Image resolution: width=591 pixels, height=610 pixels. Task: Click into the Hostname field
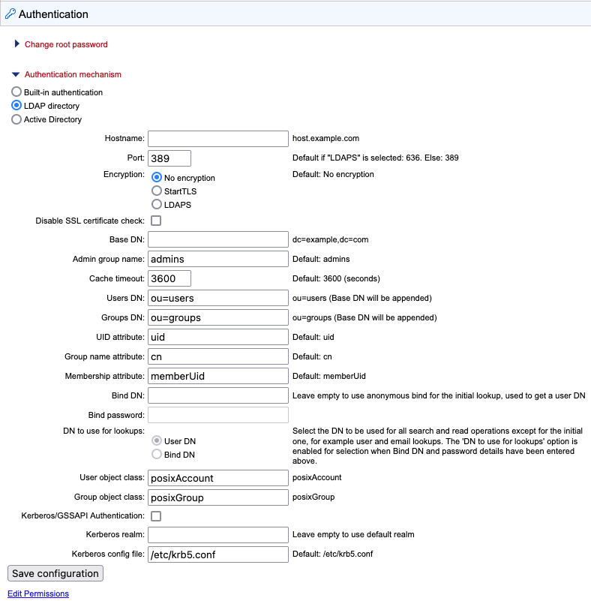[217, 138]
